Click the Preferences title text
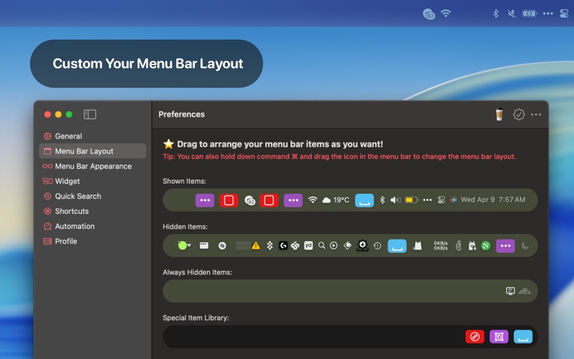Viewport: 574px width, 359px height. (x=182, y=114)
